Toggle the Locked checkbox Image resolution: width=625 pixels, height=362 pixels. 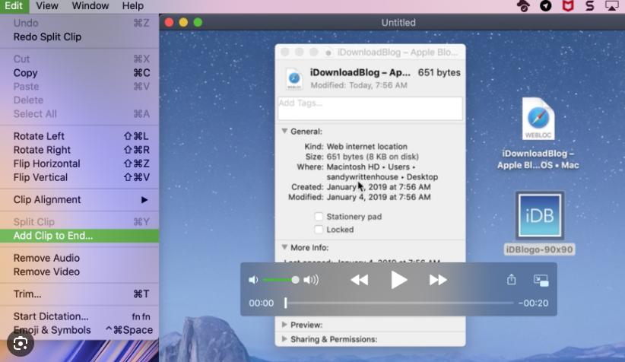point(319,230)
